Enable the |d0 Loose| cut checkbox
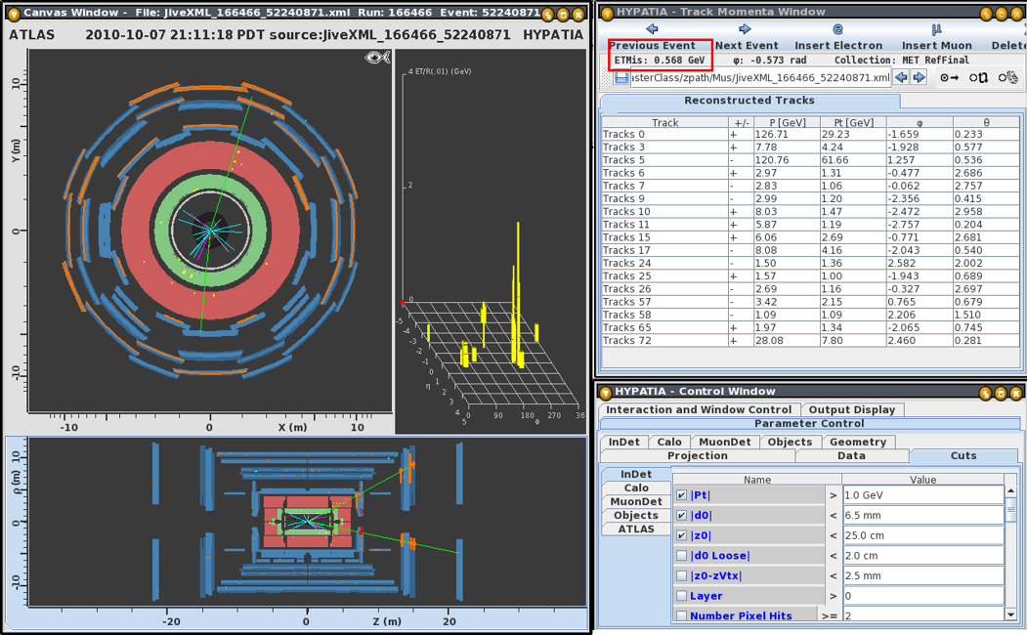Screen dimensions: 1027x635 click(682, 556)
